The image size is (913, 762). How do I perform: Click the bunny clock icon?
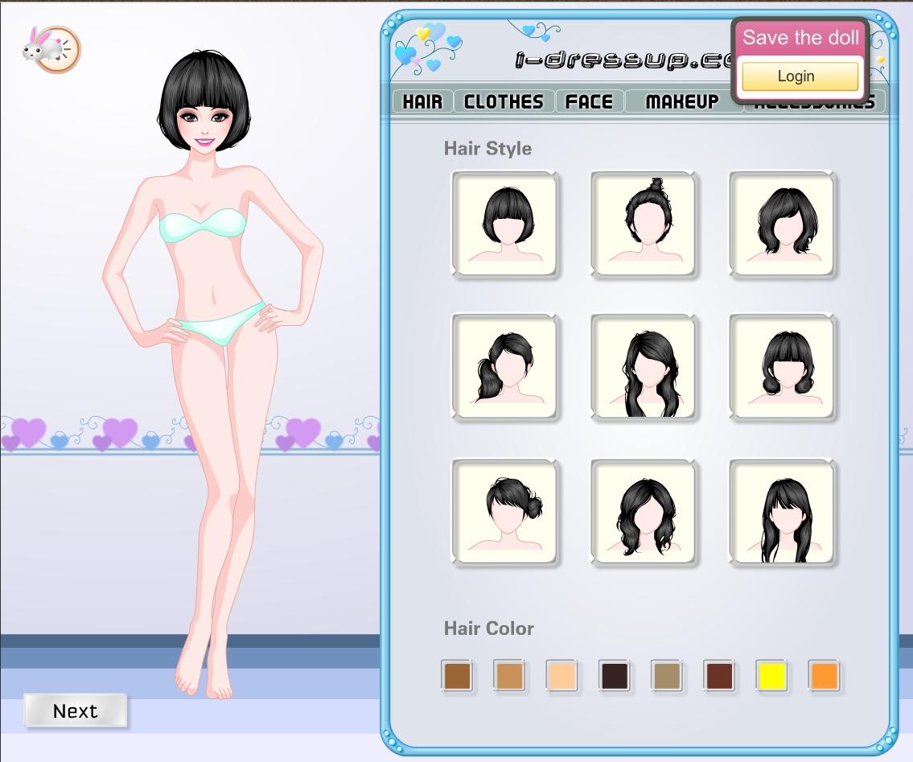(x=51, y=49)
